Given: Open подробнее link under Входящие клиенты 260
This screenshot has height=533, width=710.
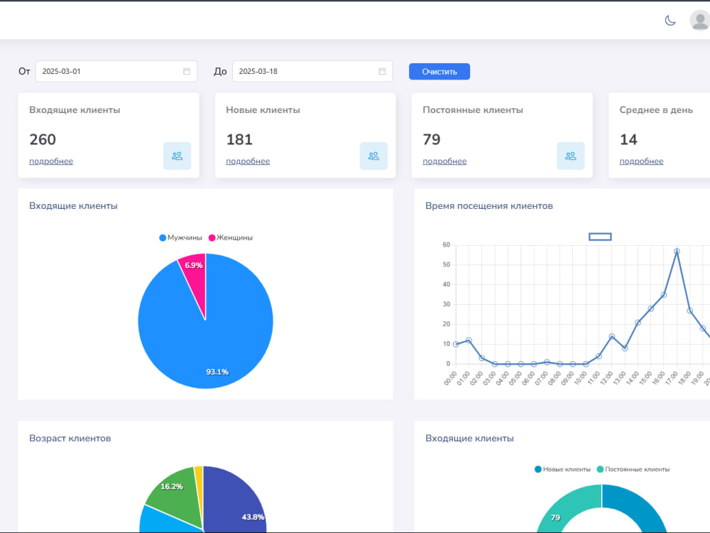Looking at the screenshot, I should coord(51,161).
